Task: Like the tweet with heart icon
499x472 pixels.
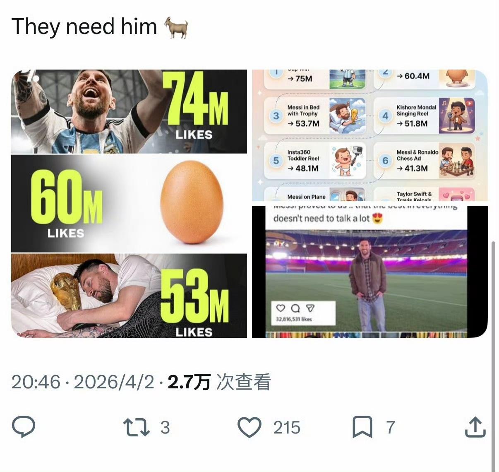Action: click(250, 427)
